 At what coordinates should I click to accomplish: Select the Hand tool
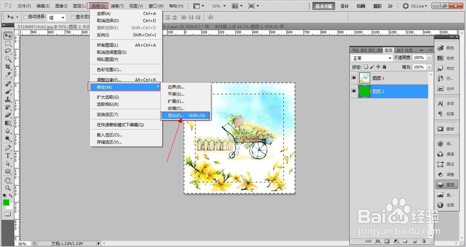[8, 180]
